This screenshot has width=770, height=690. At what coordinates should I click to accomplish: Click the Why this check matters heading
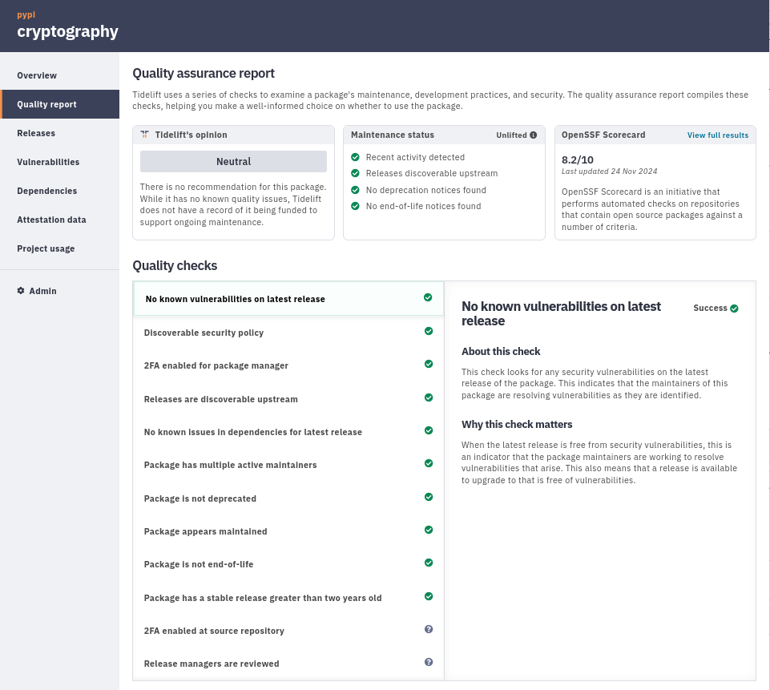coord(517,424)
